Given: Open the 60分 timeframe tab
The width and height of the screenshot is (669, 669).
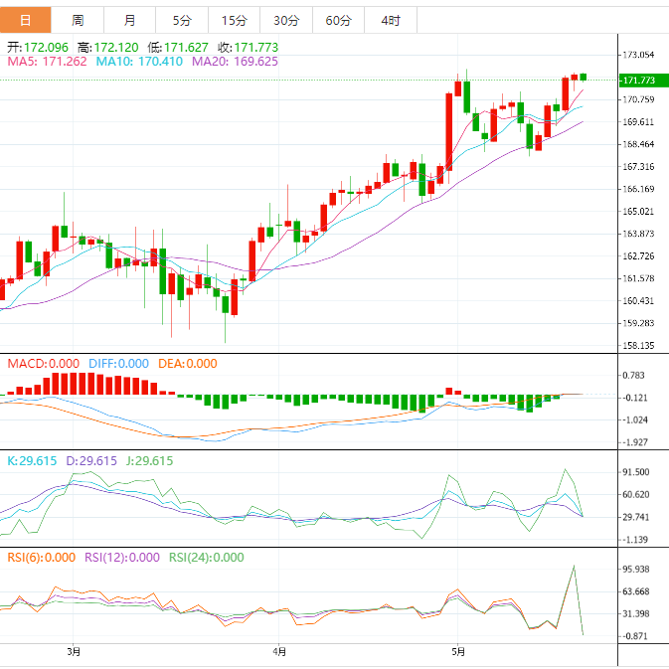Looking at the screenshot, I should [x=338, y=20].
